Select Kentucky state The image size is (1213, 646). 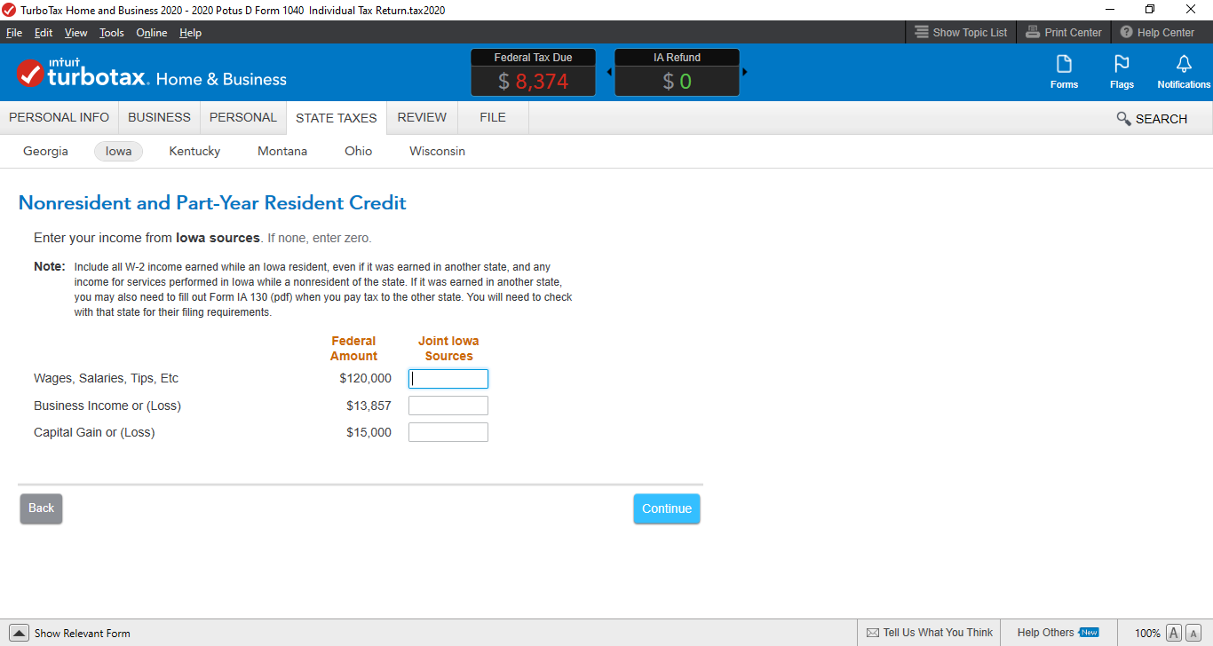point(194,151)
